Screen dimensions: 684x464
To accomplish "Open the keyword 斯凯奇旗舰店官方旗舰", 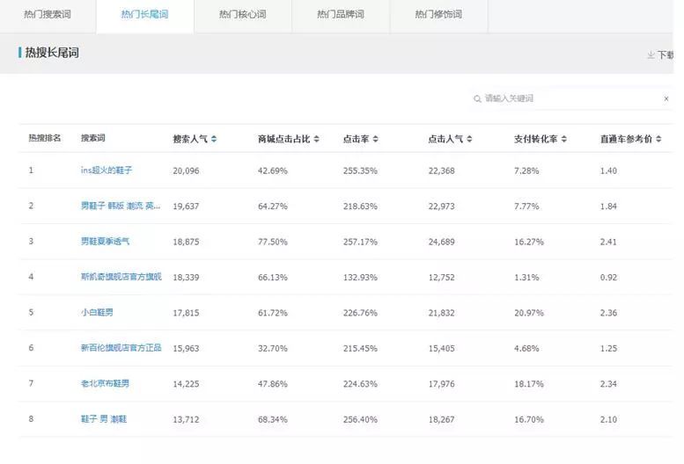I will click(121, 277).
